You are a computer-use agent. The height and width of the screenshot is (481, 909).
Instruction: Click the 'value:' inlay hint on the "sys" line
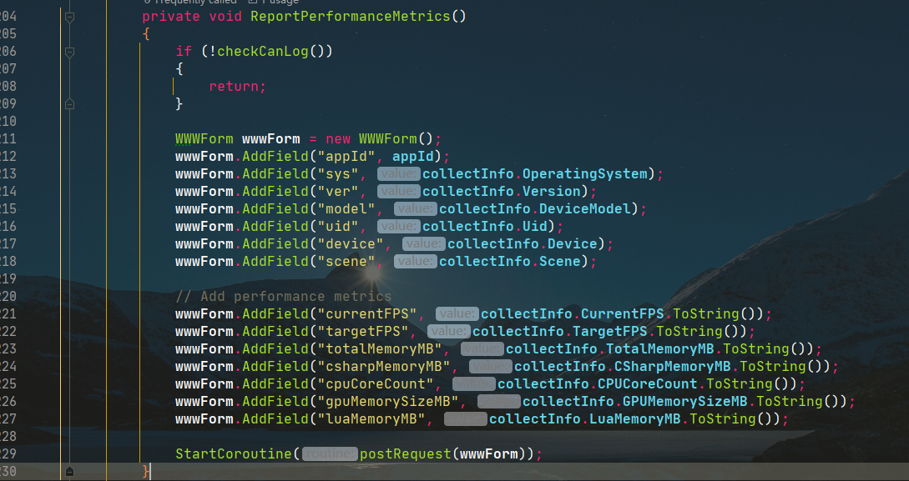pyautogui.click(x=399, y=173)
